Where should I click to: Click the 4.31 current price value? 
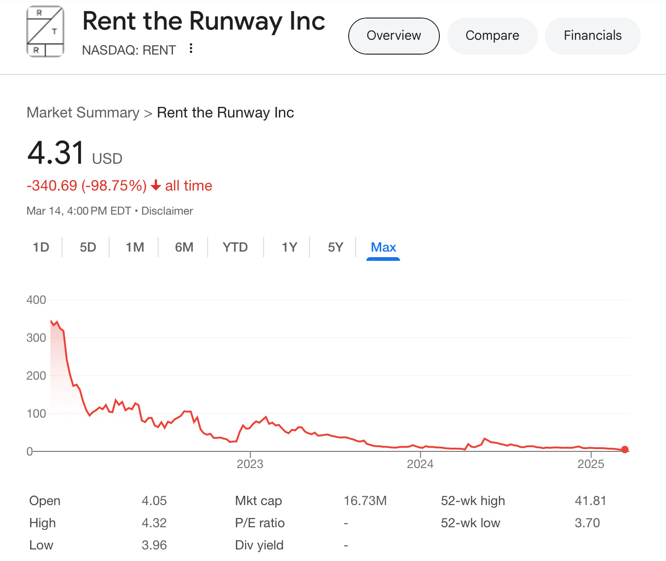56,153
